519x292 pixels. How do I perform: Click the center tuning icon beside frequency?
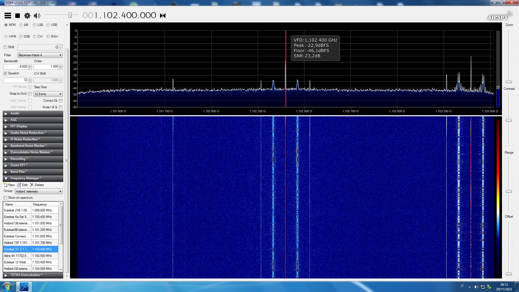(163, 16)
